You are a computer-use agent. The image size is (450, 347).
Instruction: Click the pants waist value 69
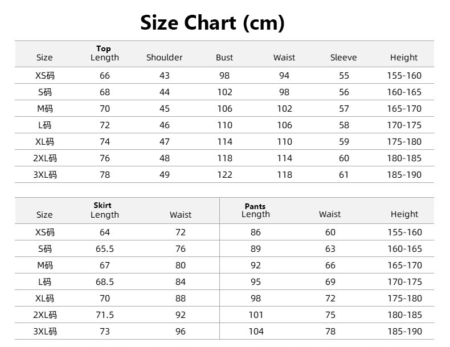[330, 282]
